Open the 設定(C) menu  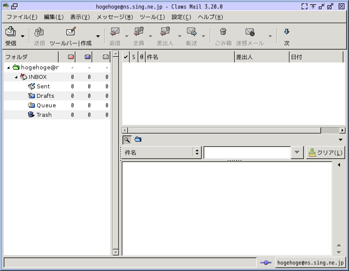tap(181, 17)
